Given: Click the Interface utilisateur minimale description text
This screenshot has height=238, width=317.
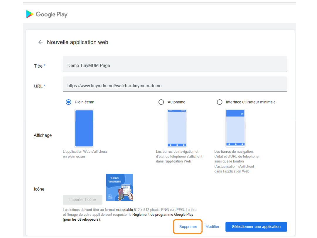Looking at the screenshot, I should point(237,161).
